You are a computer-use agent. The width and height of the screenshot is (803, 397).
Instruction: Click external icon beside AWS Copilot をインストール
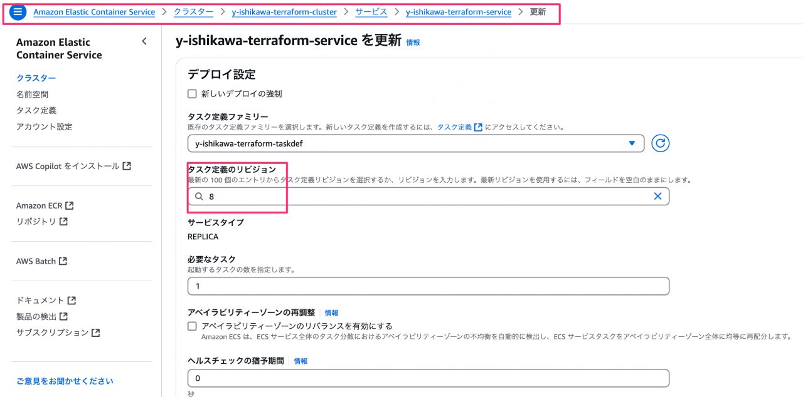pos(127,166)
